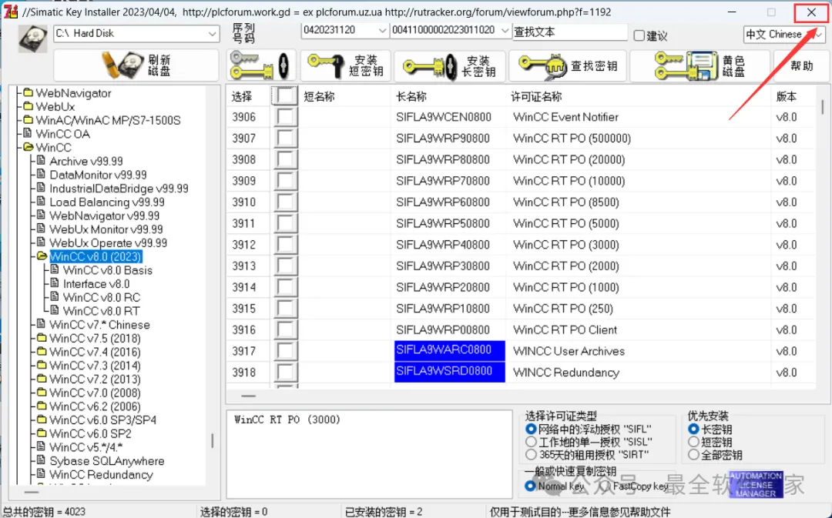Screen dimensions: 832x518
Task: Select floating license "SIFL" radio
Action: (531, 429)
